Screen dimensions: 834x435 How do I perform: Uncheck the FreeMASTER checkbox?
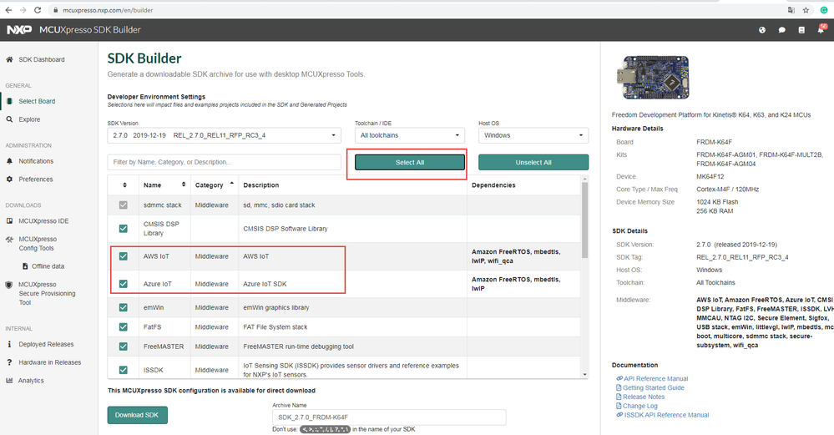pos(124,346)
